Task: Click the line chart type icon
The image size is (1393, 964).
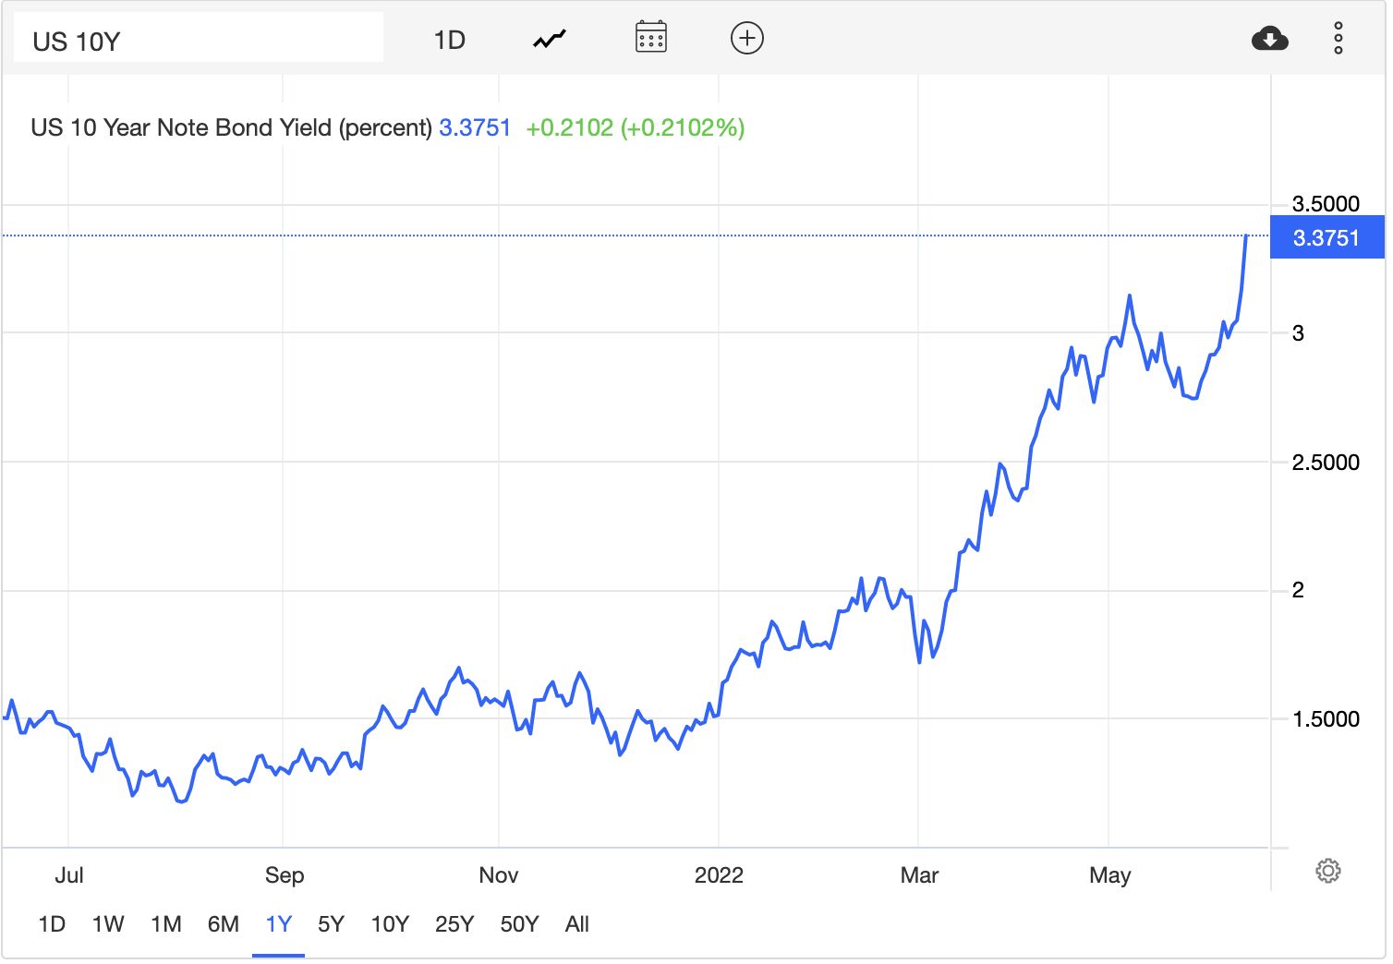Action: (550, 40)
